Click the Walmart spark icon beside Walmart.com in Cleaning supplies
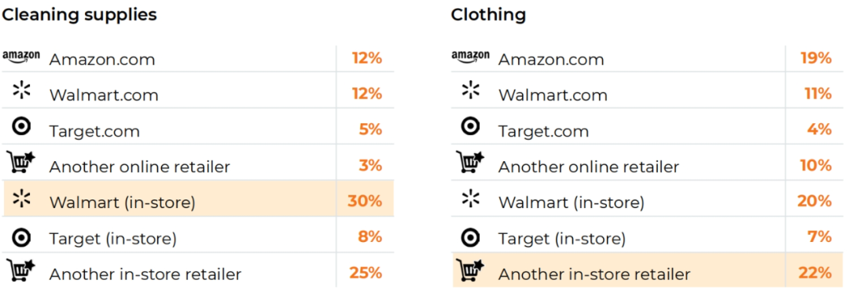 [x=21, y=90]
